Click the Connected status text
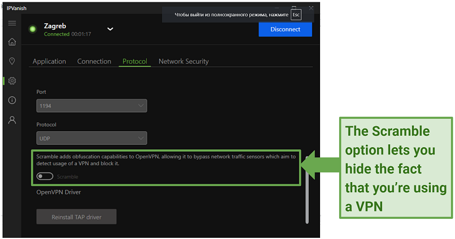The height and width of the screenshot is (239, 455). click(56, 34)
